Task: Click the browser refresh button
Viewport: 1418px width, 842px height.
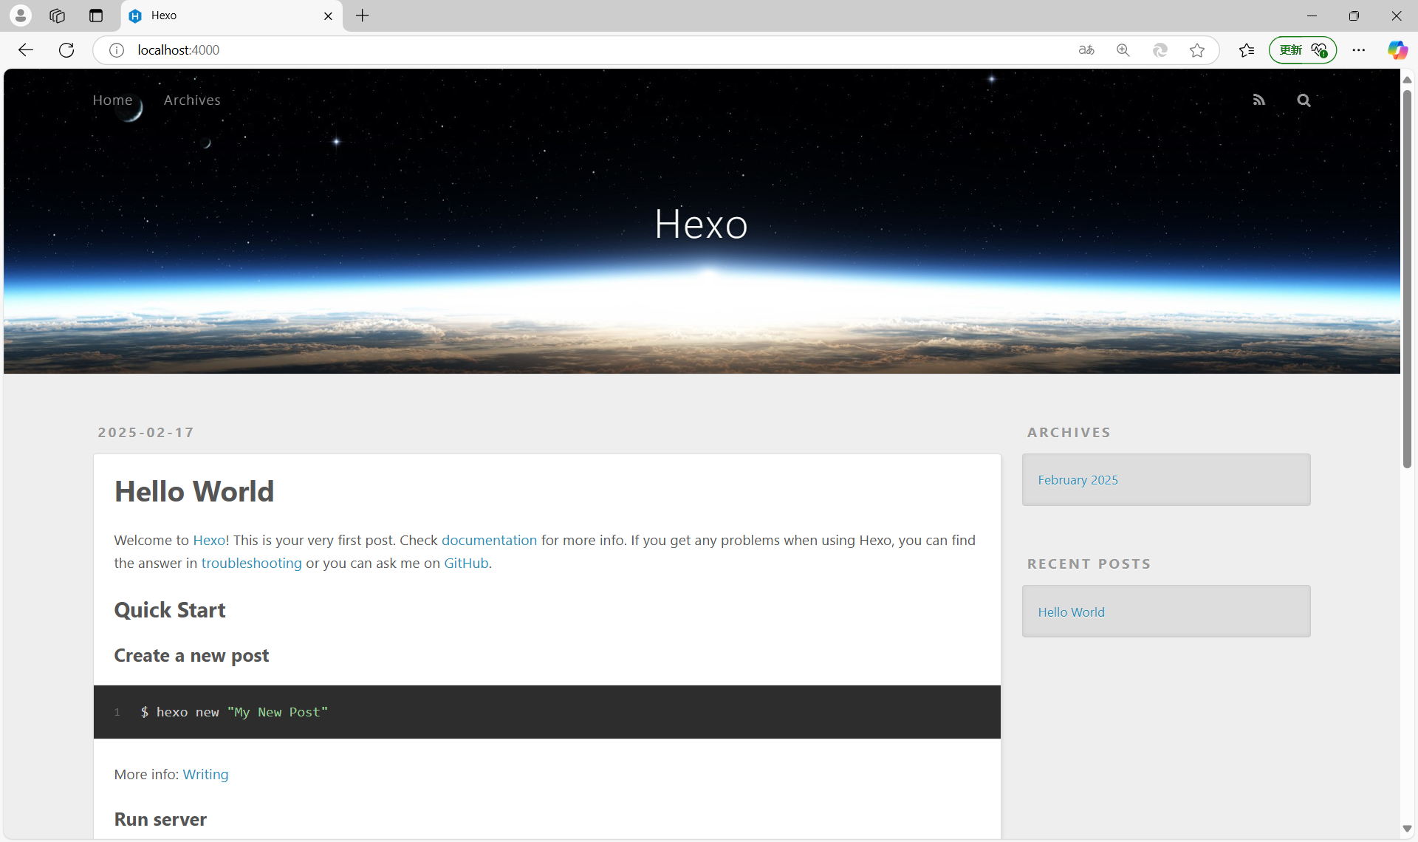Action: [x=66, y=50]
